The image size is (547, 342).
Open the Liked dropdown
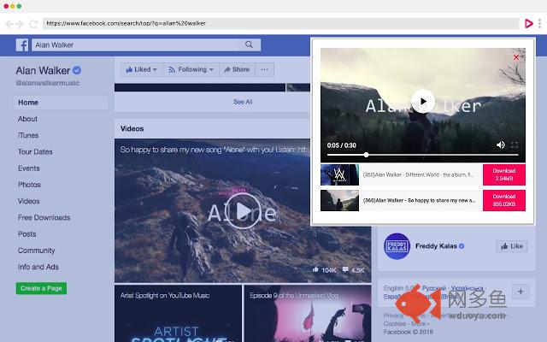point(141,69)
